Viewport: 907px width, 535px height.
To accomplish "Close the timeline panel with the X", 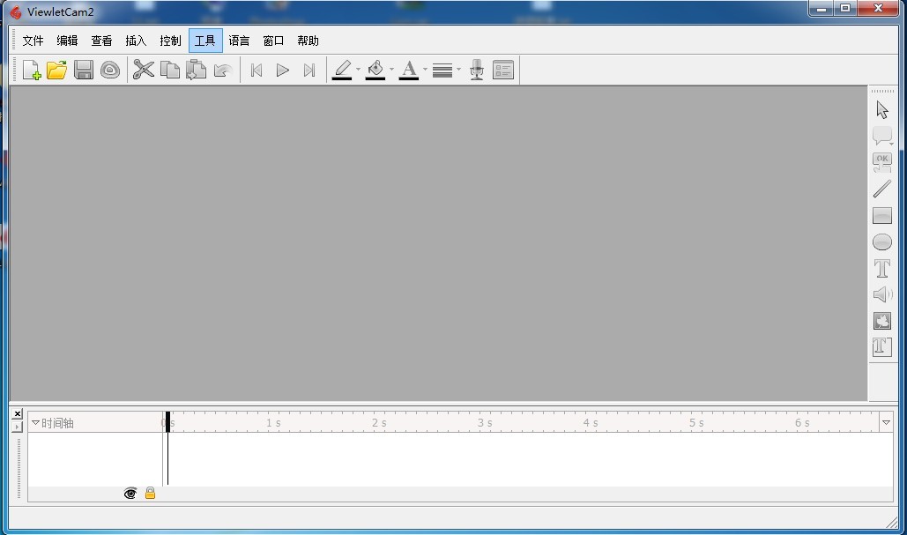I will 17,414.
